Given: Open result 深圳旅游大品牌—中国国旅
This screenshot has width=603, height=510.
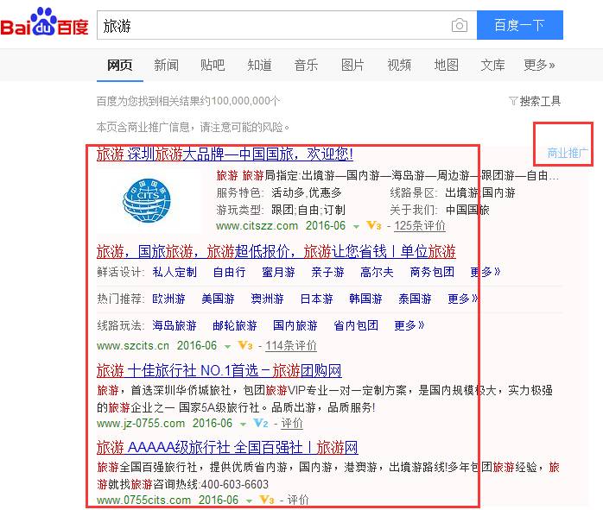Looking at the screenshot, I should click(225, 154).
